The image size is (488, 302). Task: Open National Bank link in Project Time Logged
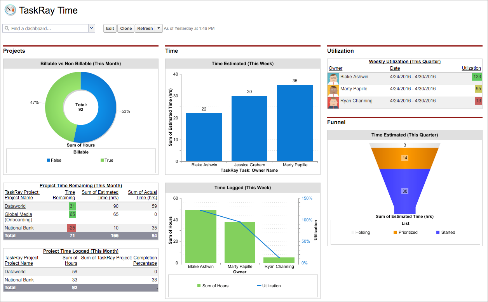coord(19,280)
